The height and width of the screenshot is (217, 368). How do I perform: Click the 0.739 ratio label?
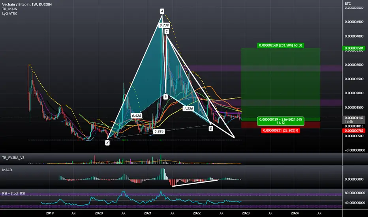164,25
